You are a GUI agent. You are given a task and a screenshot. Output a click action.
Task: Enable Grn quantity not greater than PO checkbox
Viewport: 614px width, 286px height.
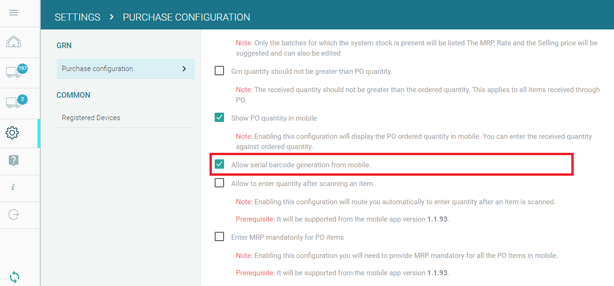219,71
